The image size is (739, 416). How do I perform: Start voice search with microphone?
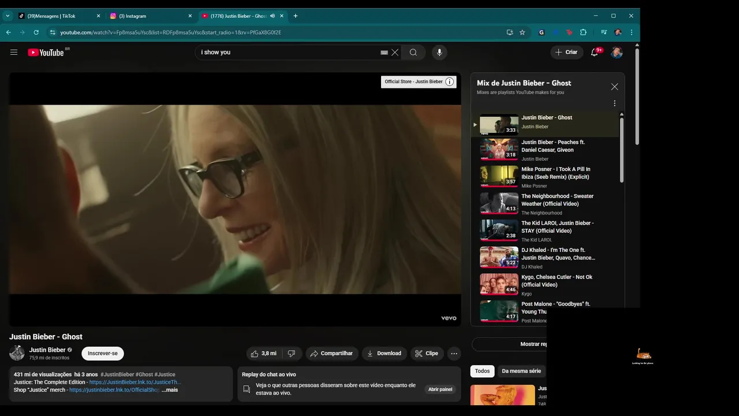click(439, 53)
